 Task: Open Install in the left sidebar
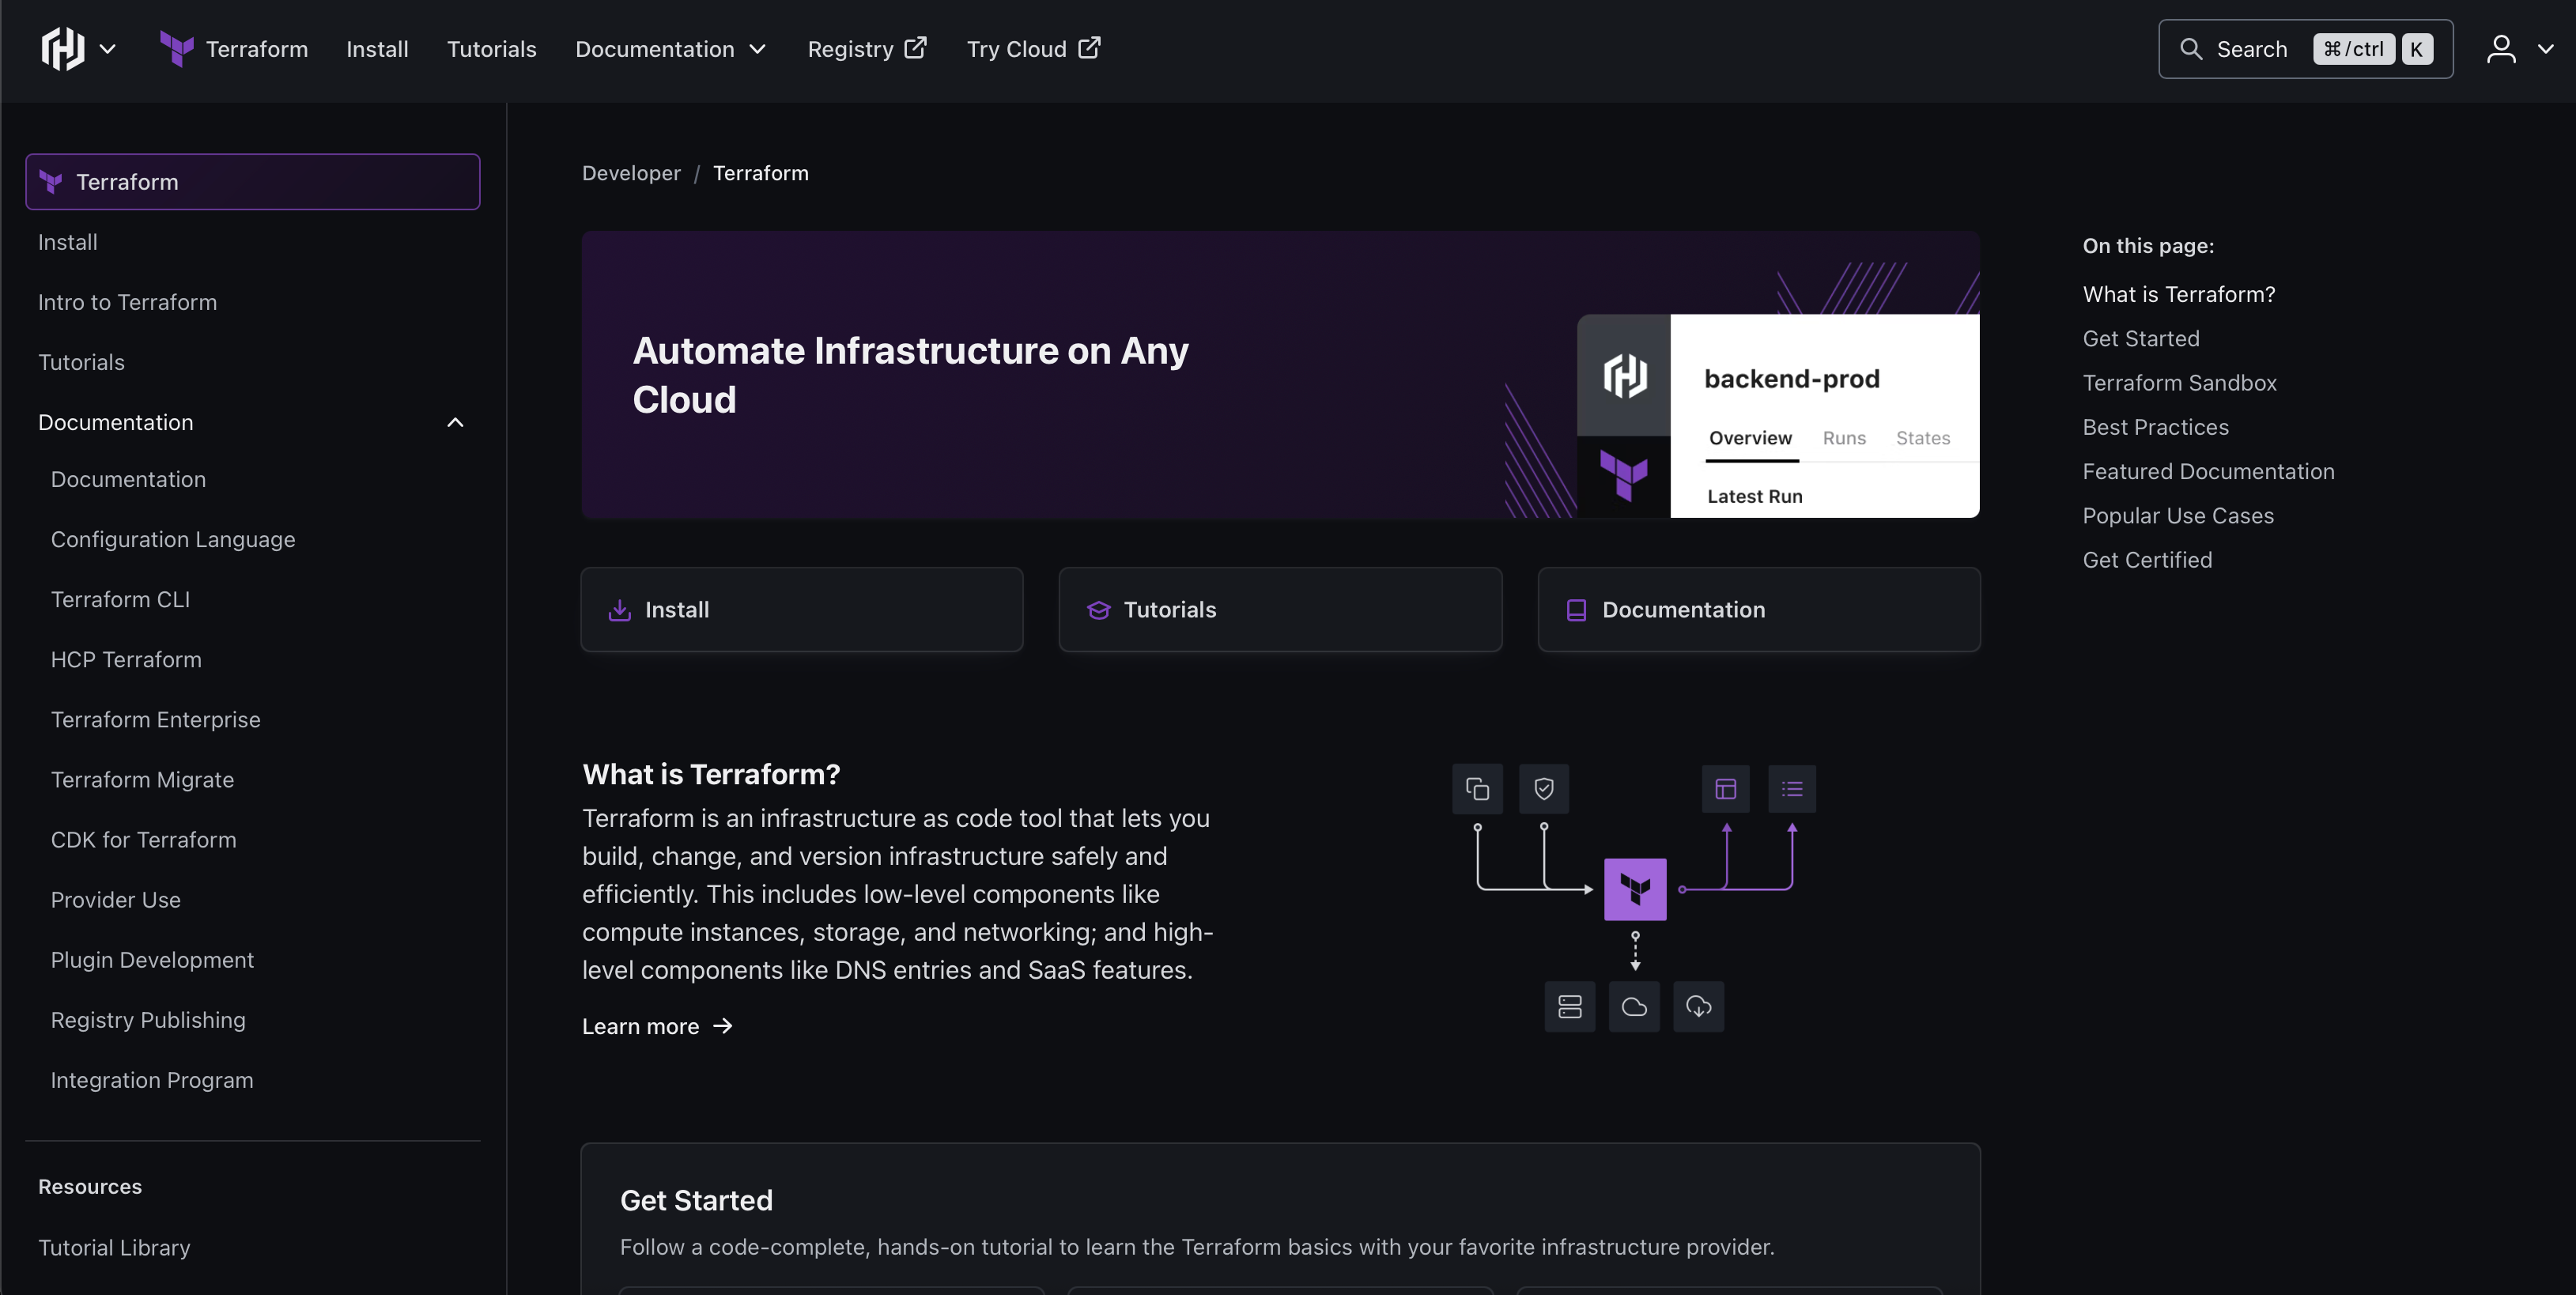click(68, 242)
